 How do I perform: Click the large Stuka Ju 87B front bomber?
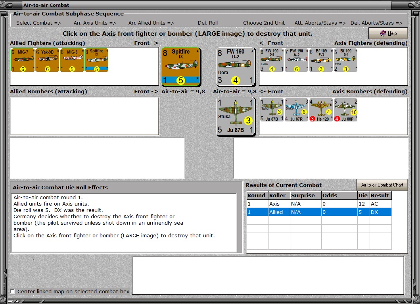tap(236, 116)
